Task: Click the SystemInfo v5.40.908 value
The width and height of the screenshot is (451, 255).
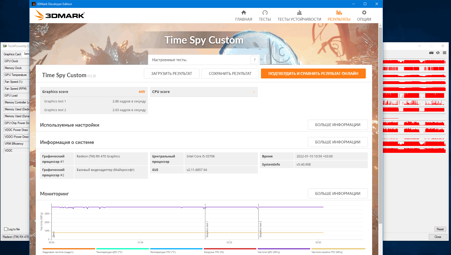Action: (304, 165)
